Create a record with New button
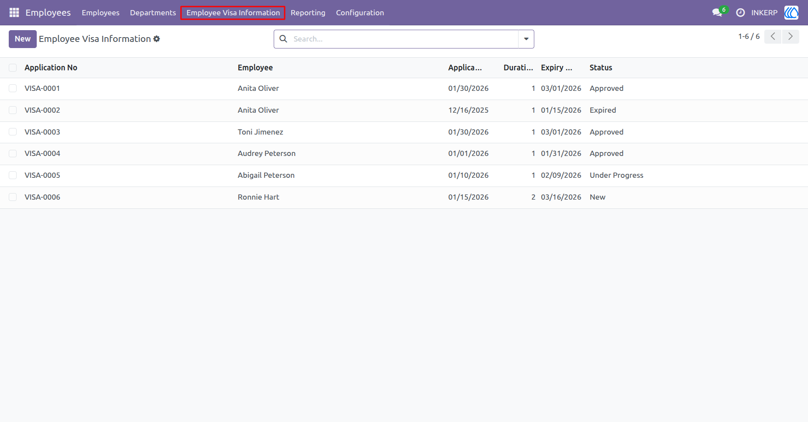Viewport: 808px width, 422px height. pos(23,39)
